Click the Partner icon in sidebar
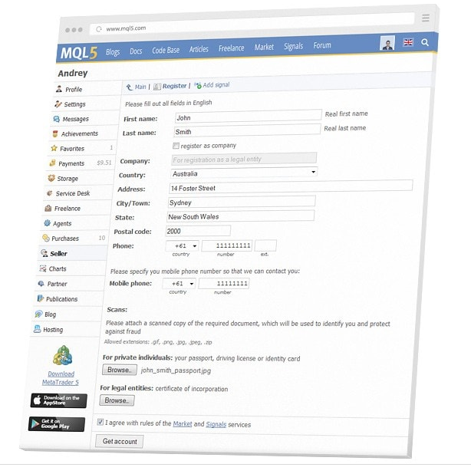471x474 pixels. pos(41,284)
